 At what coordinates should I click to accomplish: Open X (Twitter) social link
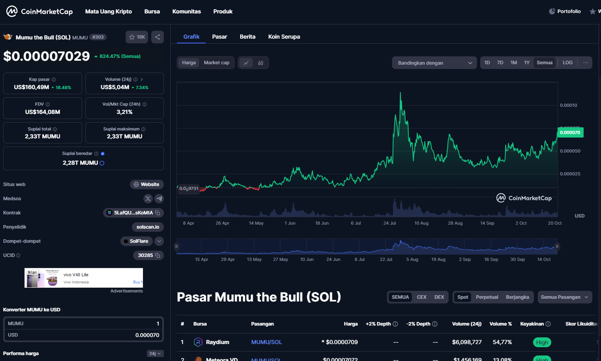click(148, 199)
